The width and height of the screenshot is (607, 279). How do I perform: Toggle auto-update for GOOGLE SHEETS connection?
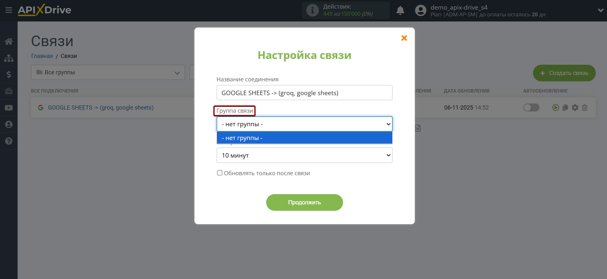pyautogui.click(x=531, y=108)
